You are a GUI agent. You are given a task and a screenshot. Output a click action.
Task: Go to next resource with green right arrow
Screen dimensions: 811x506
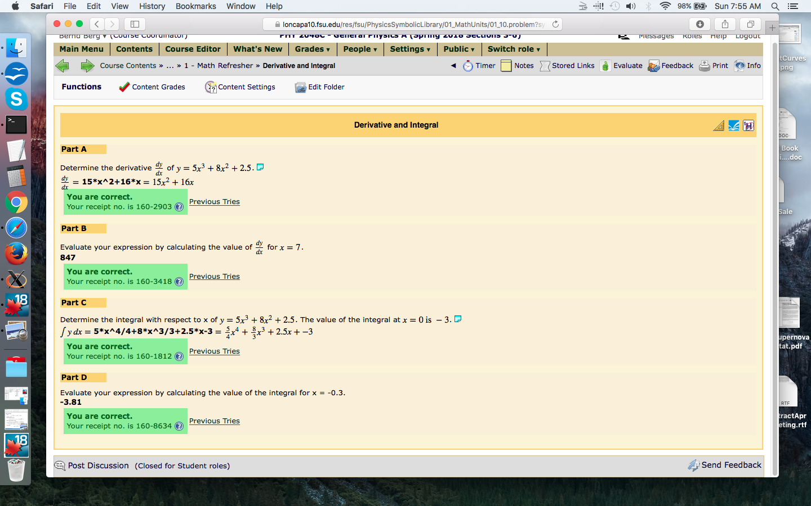click(x=87, y=66)
